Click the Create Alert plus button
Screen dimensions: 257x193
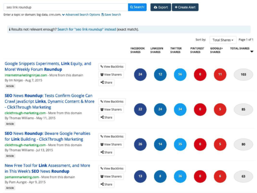[185, 7]
